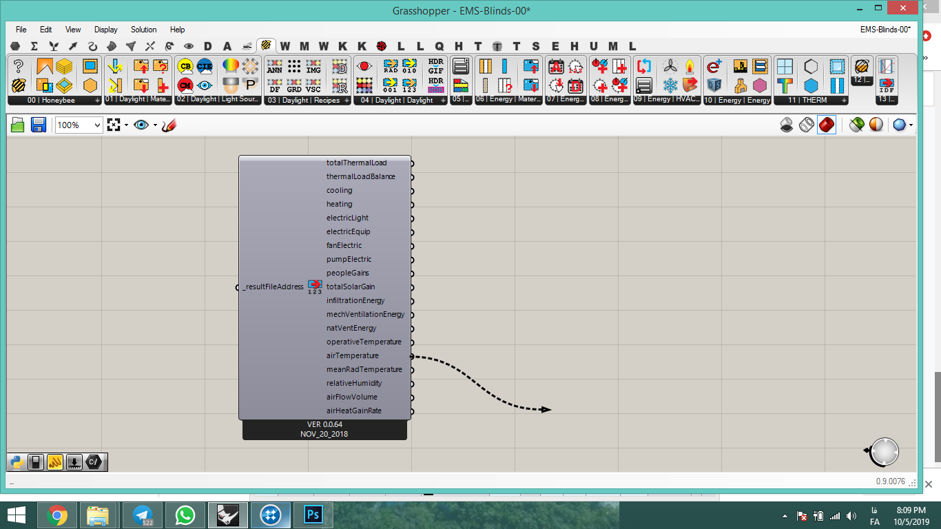Image resolution: width=941 pixels, height=529 pixels.
Task: Click the sketch markup pen icon
Action: [169, 125]
